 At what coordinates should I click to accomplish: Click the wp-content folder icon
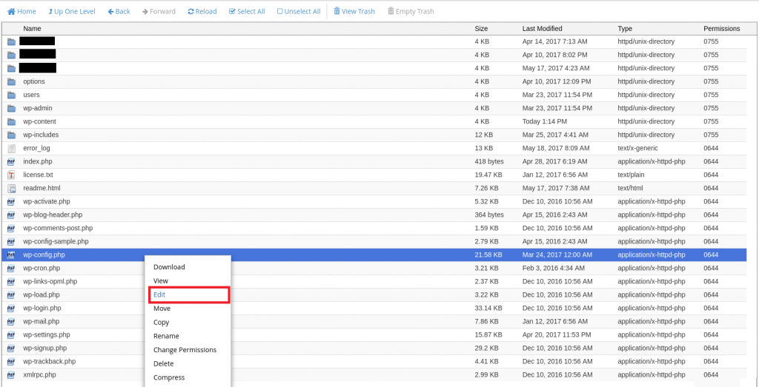[11, 122]
